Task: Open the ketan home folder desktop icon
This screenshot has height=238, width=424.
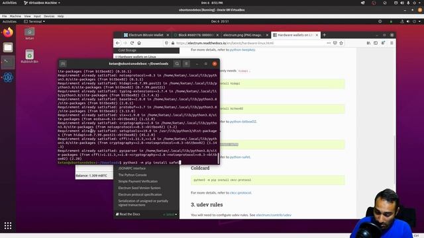Action: (29, 34)
